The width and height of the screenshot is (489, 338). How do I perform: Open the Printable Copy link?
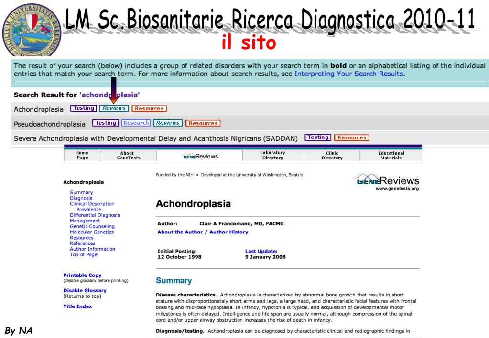[x=82, y=275]
